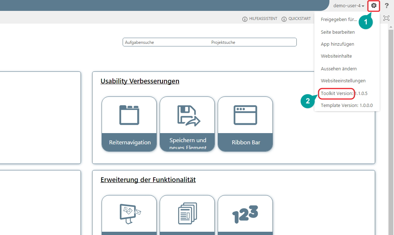Open the Ribbon Bar window icon
This screenshot has height=235, width=394.
(245, 115)
